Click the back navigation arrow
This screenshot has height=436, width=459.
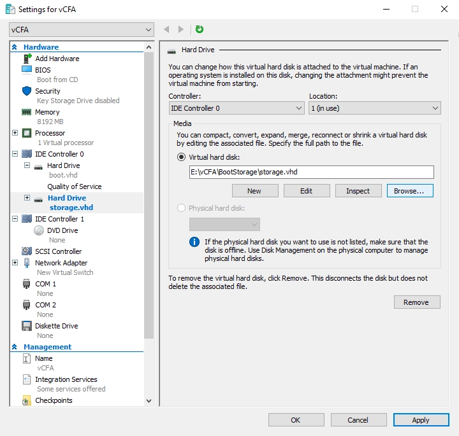166,29
